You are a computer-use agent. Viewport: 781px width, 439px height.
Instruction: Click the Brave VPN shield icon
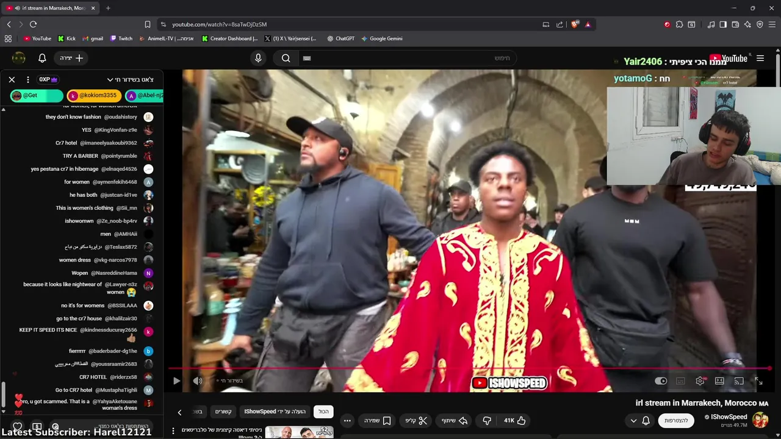pyautogui.click(x=760, y=24)
